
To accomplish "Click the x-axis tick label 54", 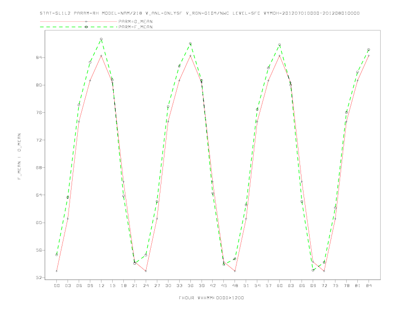I will [257, 286].
